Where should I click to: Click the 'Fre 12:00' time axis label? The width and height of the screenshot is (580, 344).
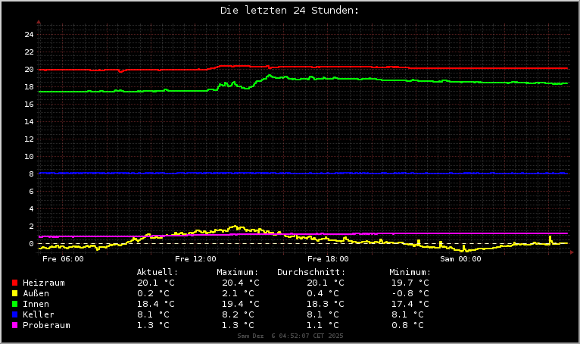click(195, 259)
